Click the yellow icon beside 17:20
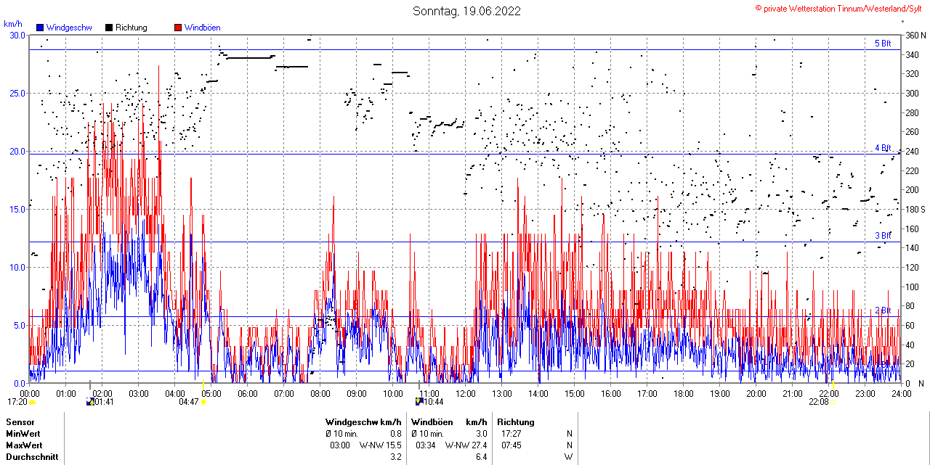930x465 pixels. point(33,401)
